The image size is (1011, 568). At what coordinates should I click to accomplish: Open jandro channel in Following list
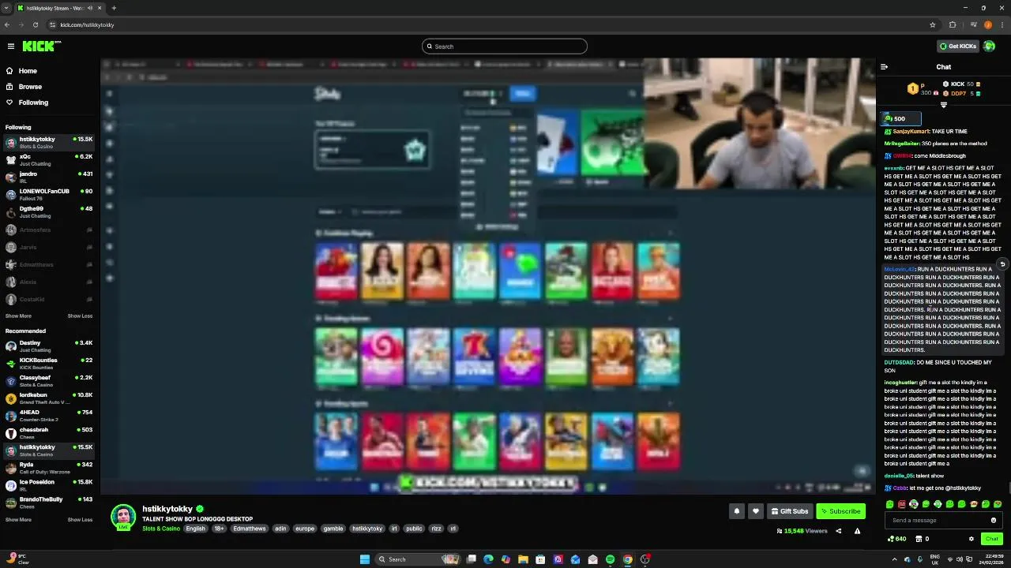47,177
